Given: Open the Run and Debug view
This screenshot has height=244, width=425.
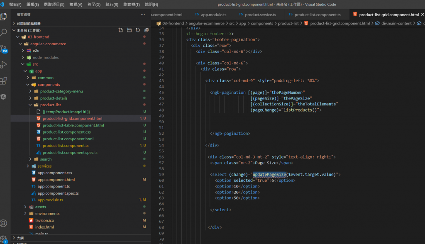Looking at the screenshot, I should 4,65.
